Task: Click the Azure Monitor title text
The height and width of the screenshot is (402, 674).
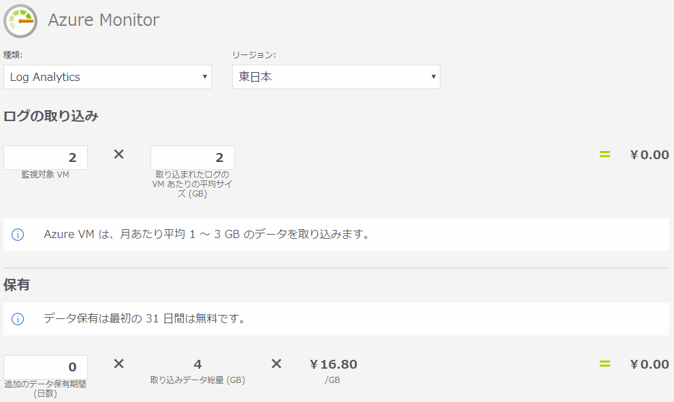Action: (x=103, y=20)
